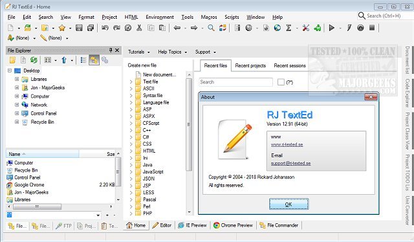Image resolution: width=414 pixels, height=242 pixels.
Task: Open the Tutorials dropdown
Action: point(139,52)
